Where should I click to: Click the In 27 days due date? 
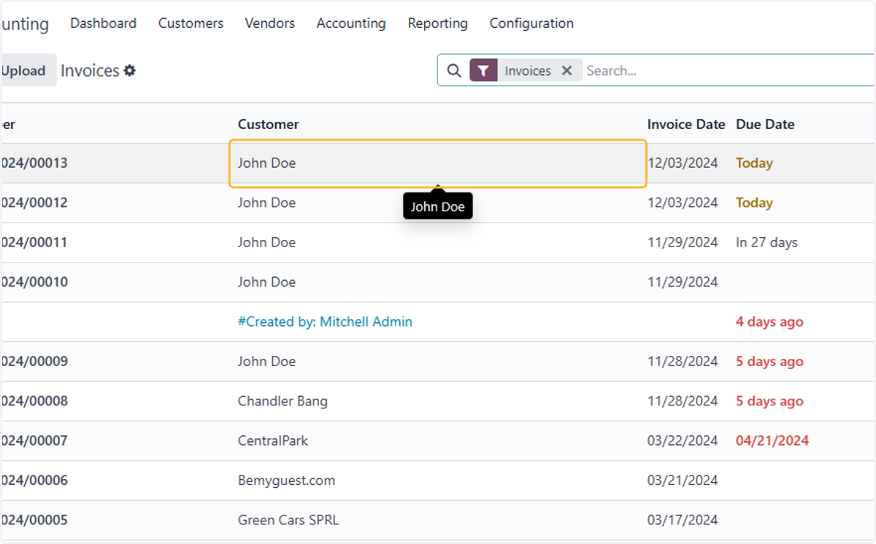point(766,242)
